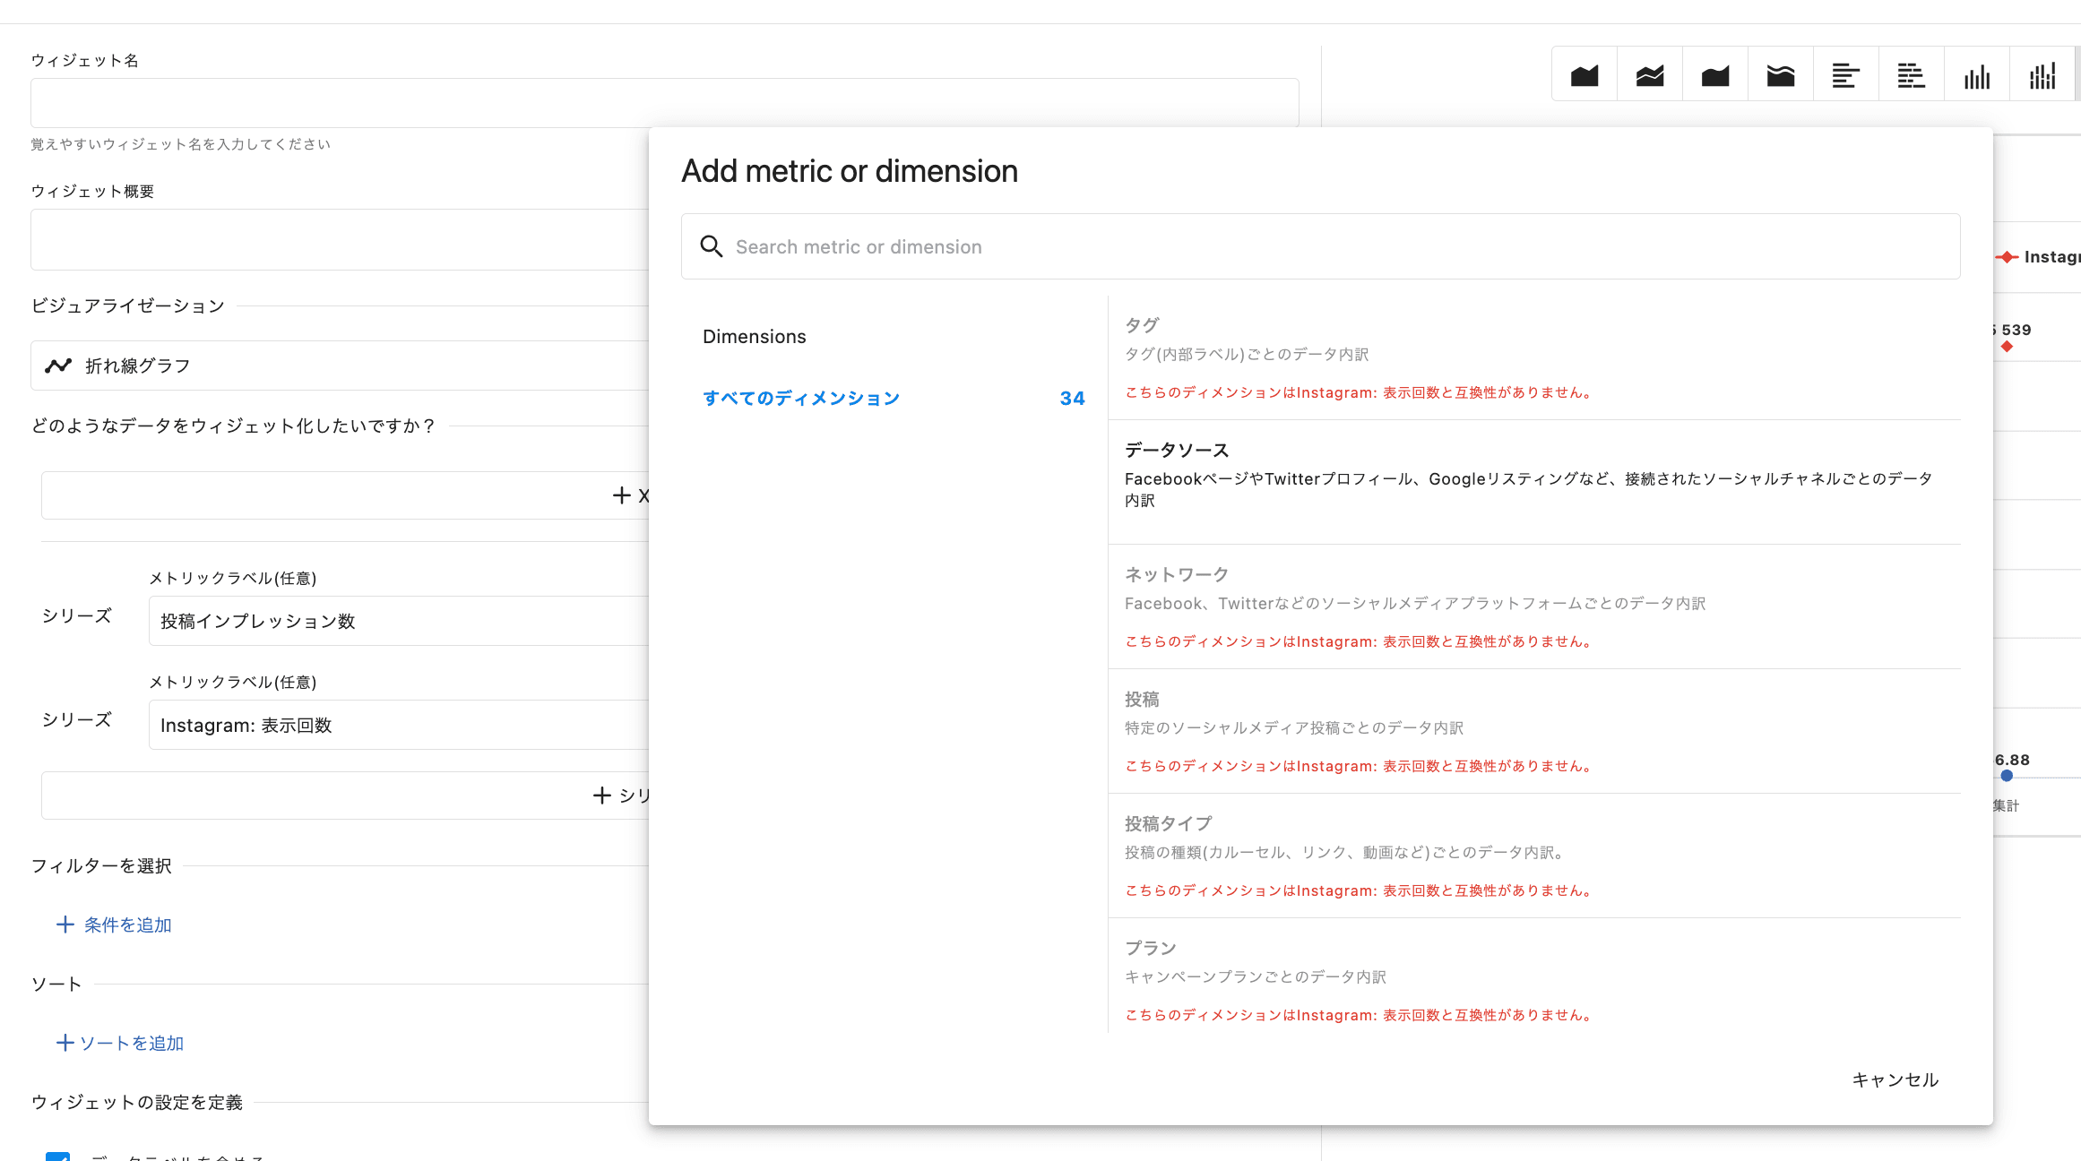This screenshot has height=1161, width=2081.
Task: Click the blue 6.88 data point on the chart
Action: [x=2007, y=776]
